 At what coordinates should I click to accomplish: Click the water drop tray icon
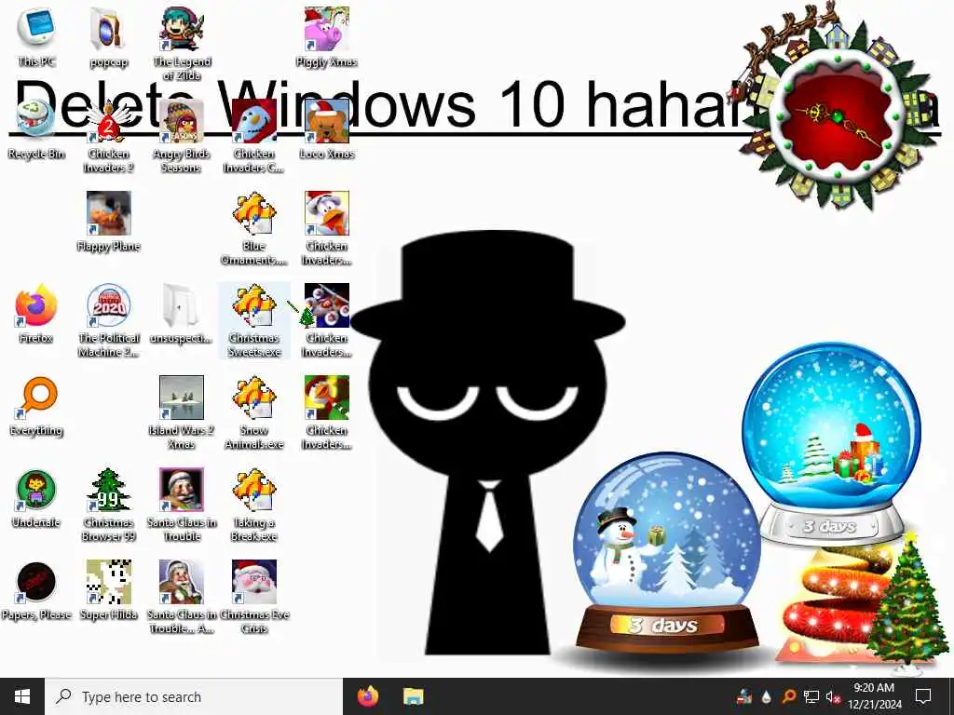766,696
